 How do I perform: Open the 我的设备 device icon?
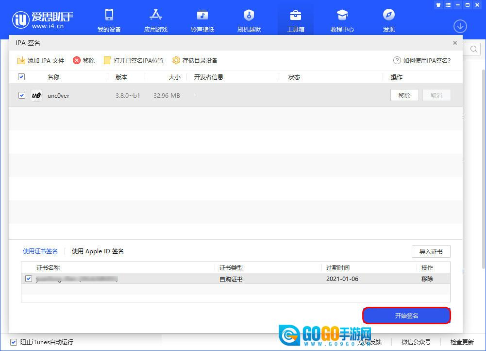(x=109, y=15)
